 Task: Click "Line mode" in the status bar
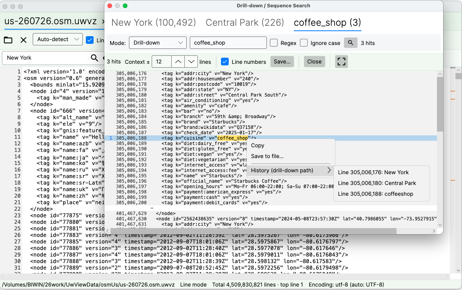pos(193,285)
